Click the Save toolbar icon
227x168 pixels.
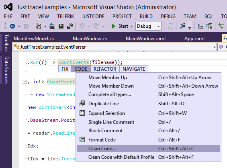[61, 26]
